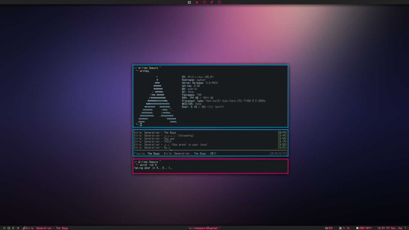Stop music with the square button
The width and height of the screenshot is (409, 230).
pos(9,228)
